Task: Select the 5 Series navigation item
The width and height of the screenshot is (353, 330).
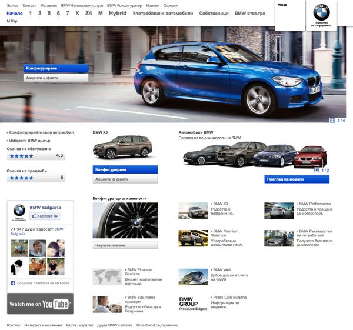Action: pyautogui.click(x=49, y=14)
